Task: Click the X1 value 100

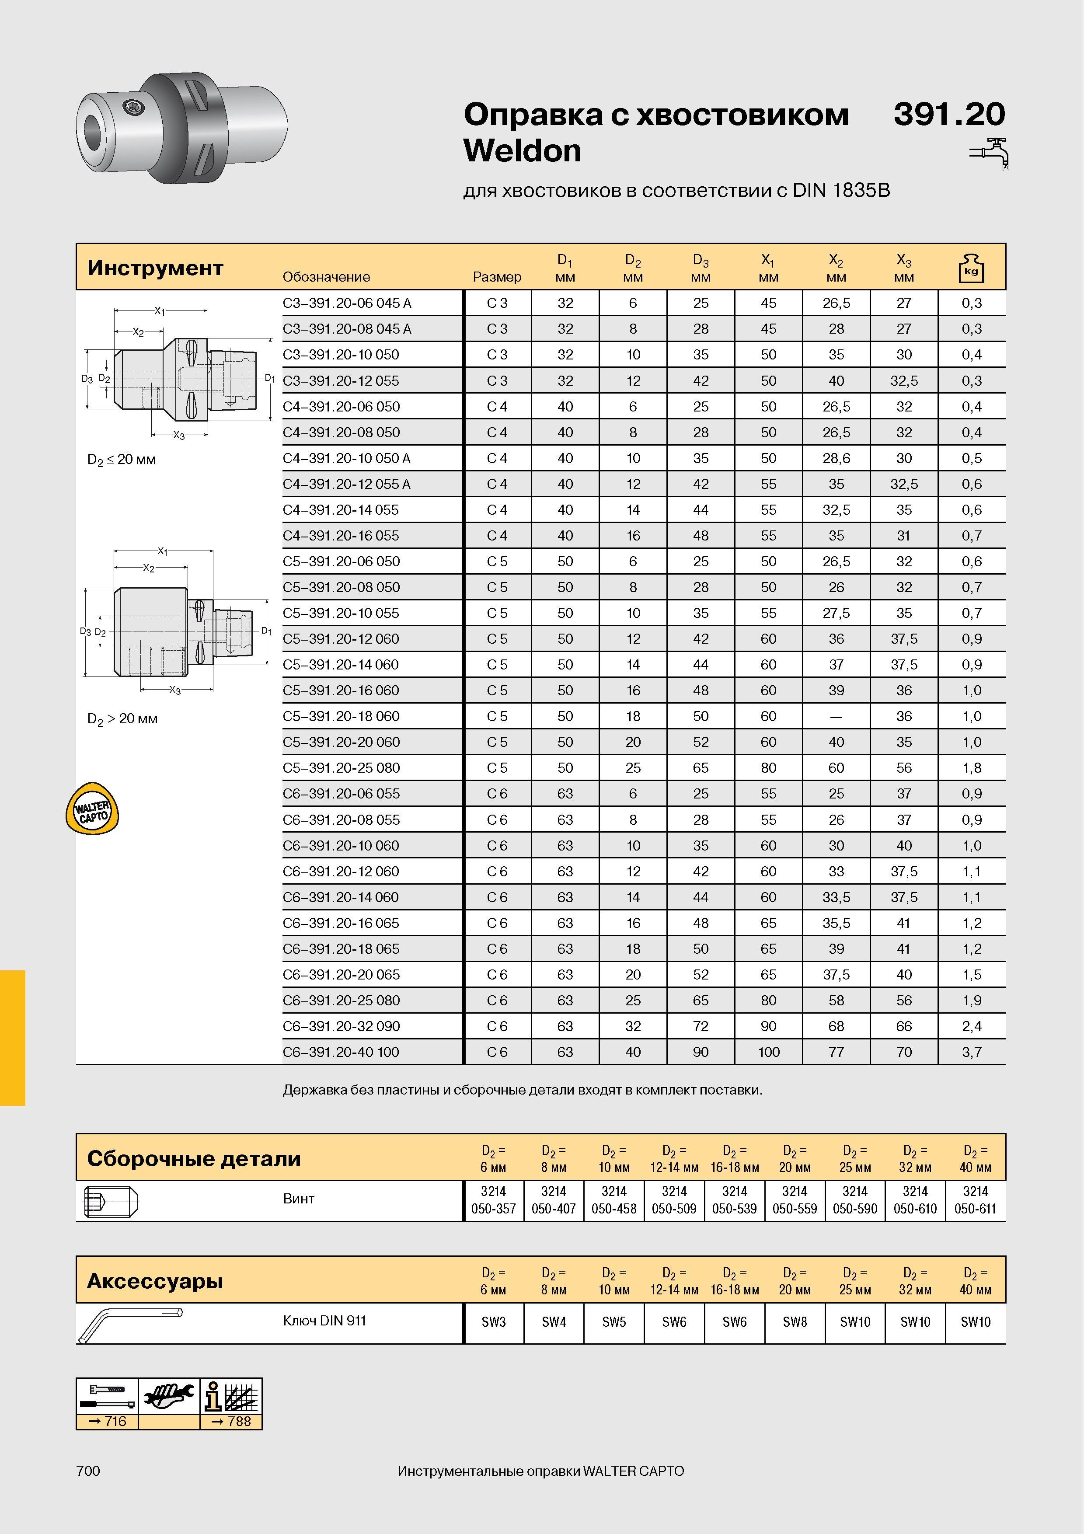Action: pyautogui.click(x=769, y=1052)
